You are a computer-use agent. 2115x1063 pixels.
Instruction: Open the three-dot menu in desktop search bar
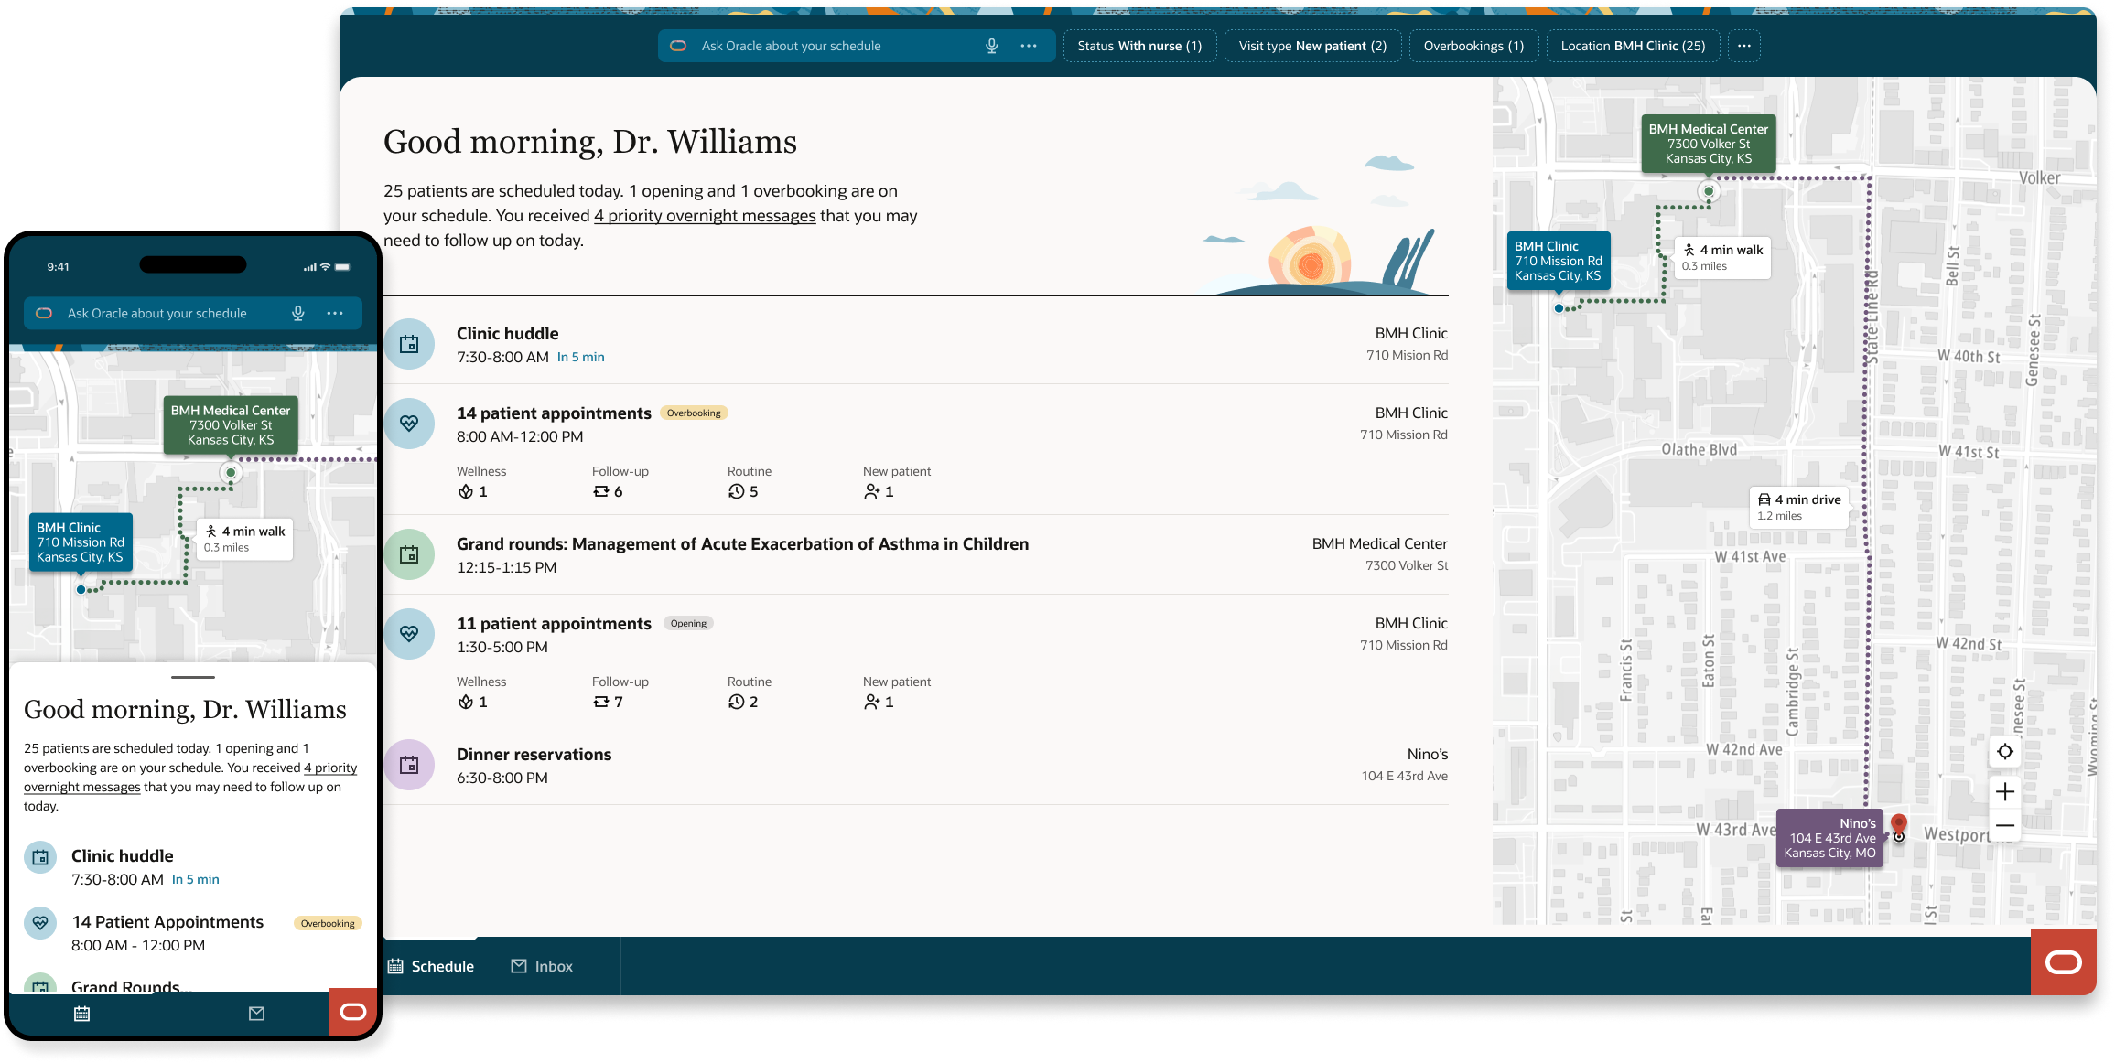coord(1029,46)
